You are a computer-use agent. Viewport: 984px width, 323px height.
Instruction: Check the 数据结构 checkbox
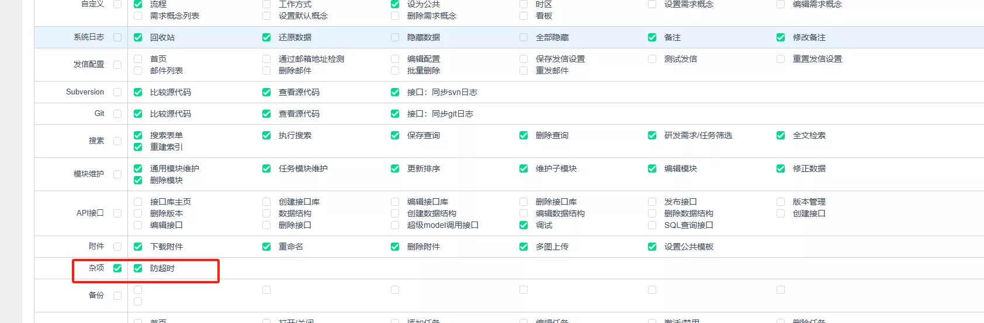266,213
